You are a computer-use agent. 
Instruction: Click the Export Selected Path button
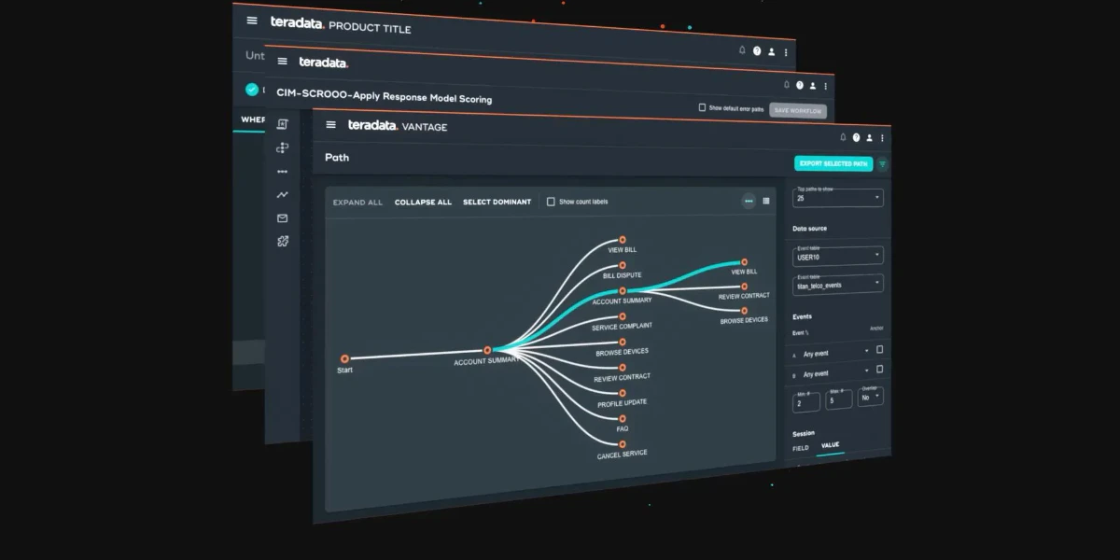(833, 163)
